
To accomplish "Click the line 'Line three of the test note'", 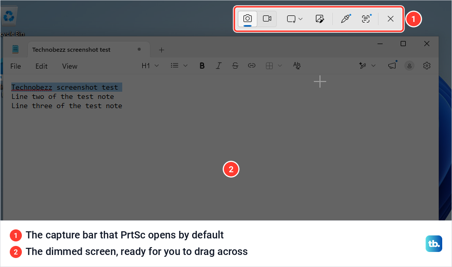I will 67,106.
